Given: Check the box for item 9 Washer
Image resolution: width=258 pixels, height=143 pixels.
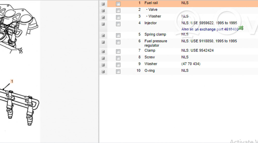Looking at the screenshot, I should point(118,65).
